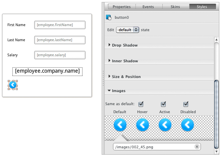
Task: Open the Events tab
Action: pos(148,7)
